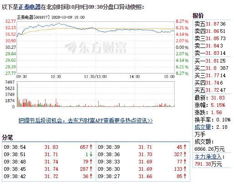Viewport: 234px width, 184px height.
Task: Open the 正泰电器 stock link
Action: 30,7
